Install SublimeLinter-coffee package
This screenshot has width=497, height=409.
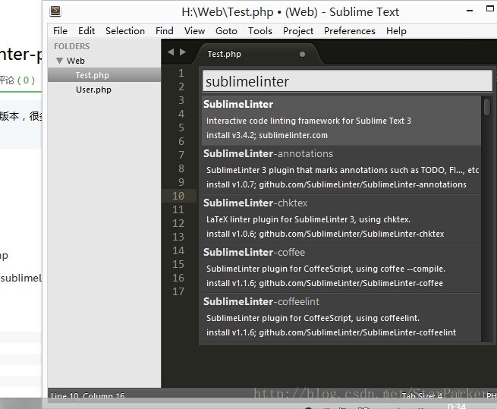341,269
